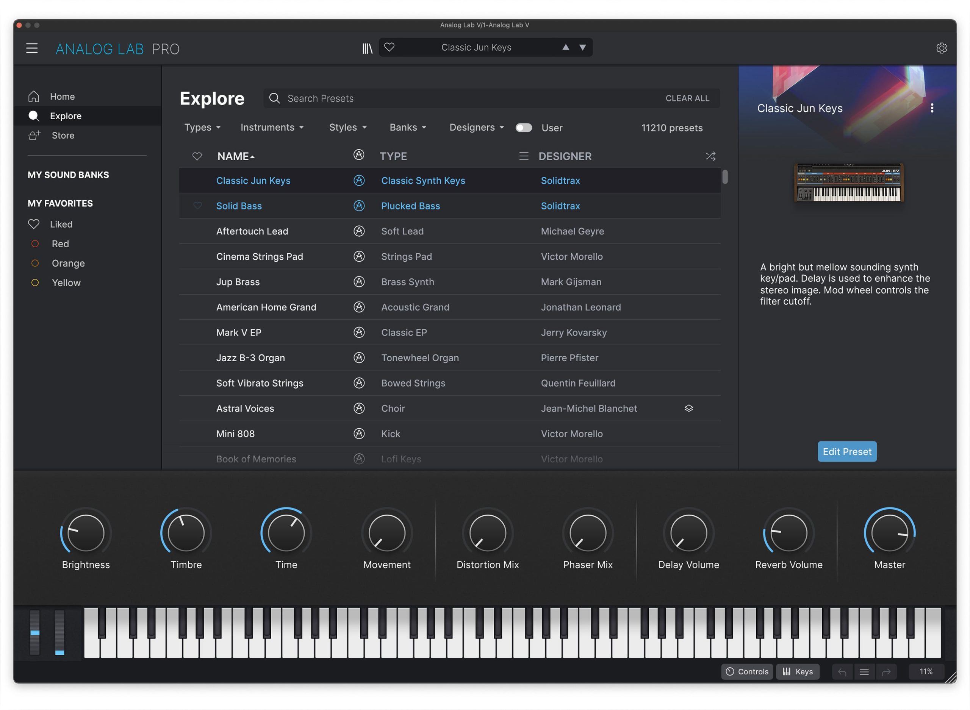
Task: Toggle the Keys keyboard view
Action: (x=798, y=672)
